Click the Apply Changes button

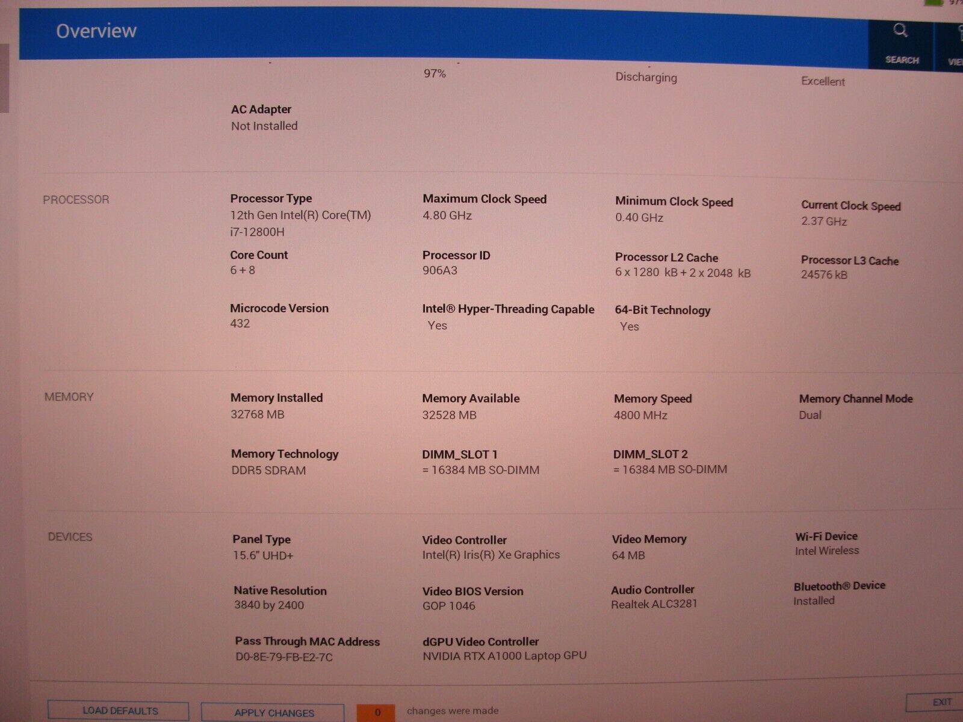[x=273, y=712]
